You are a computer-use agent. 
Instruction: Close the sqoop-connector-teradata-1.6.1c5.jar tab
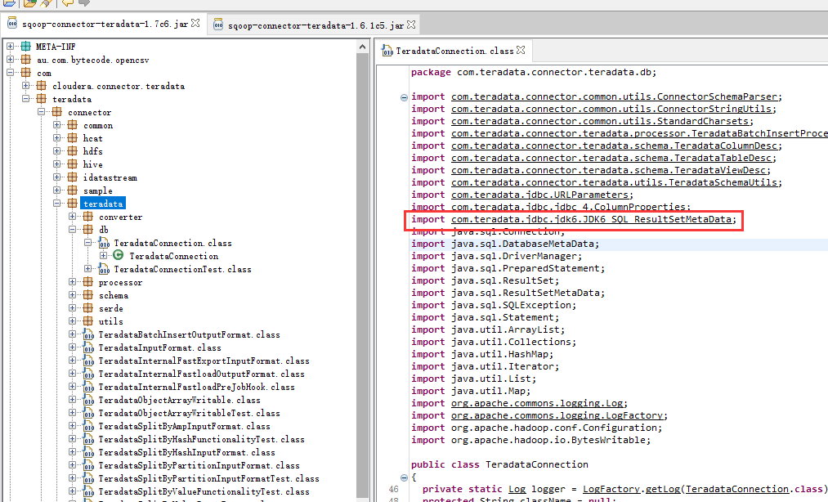(411, 25)
